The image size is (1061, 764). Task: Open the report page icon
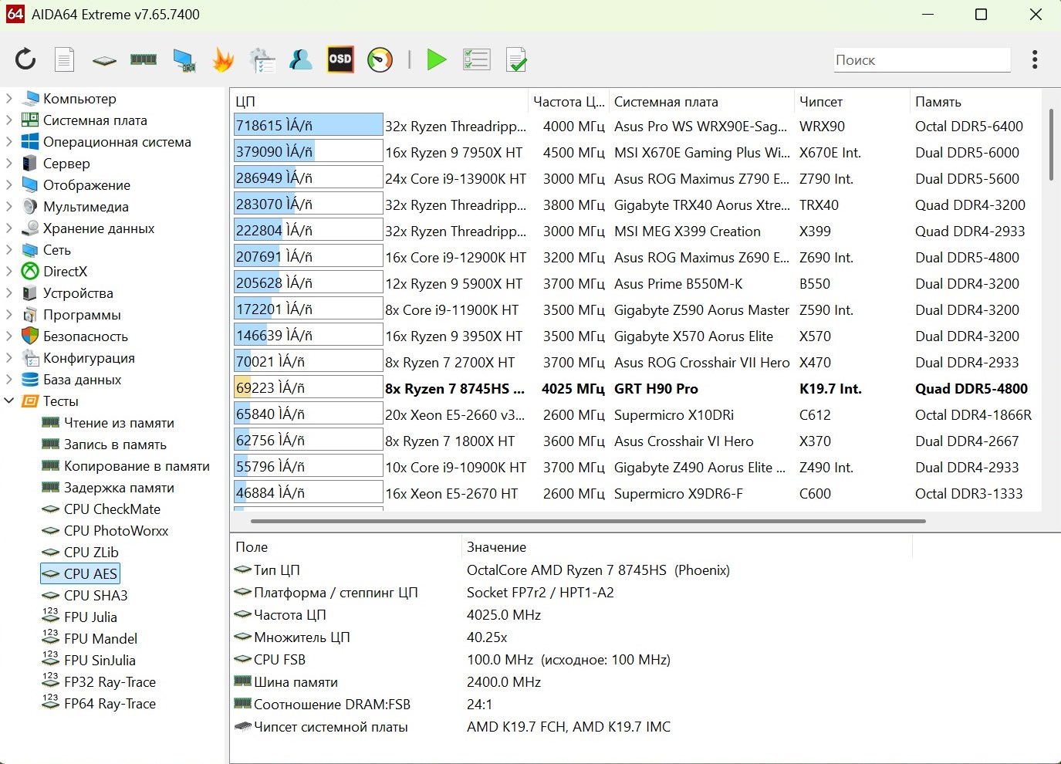click(x=65, y=59)
